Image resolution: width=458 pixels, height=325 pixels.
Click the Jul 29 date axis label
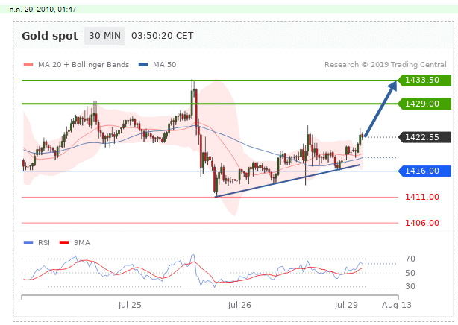346,305
